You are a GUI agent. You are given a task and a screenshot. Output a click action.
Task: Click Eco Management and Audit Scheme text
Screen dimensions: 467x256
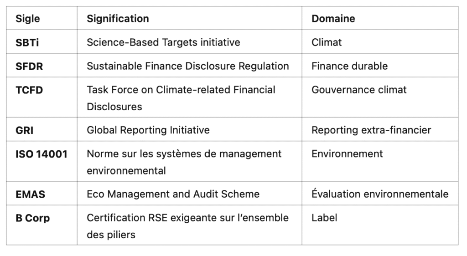(173, 194)
